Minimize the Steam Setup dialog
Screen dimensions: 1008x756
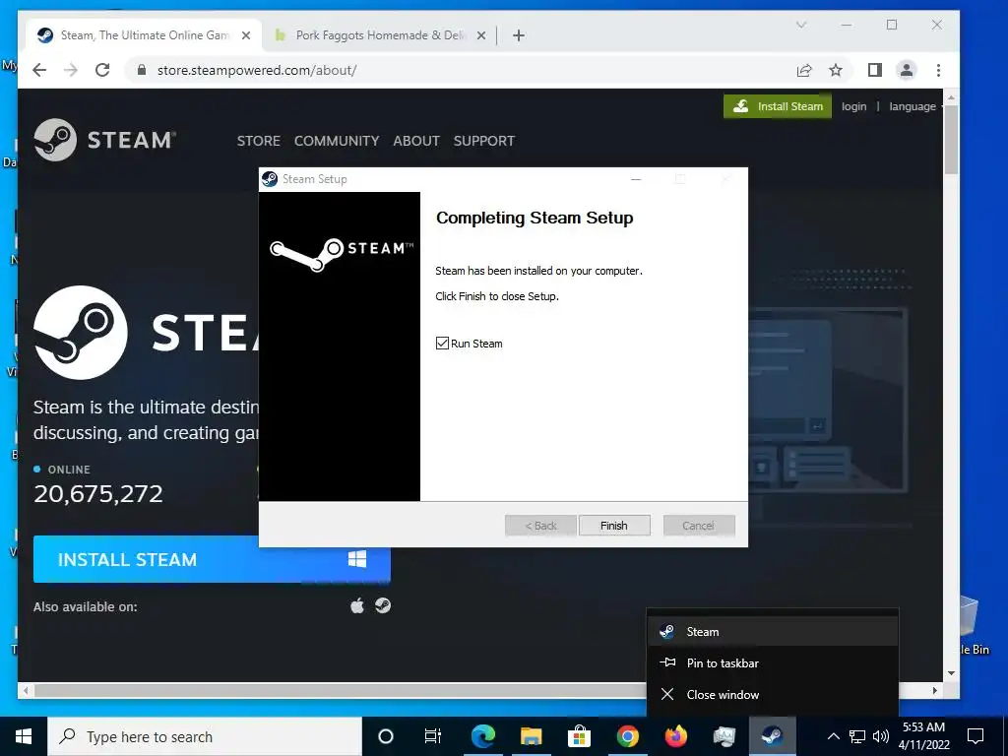(x=636, y=179)
